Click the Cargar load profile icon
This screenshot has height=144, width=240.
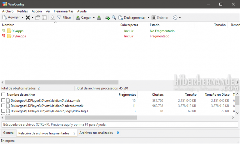coord(78,17)
